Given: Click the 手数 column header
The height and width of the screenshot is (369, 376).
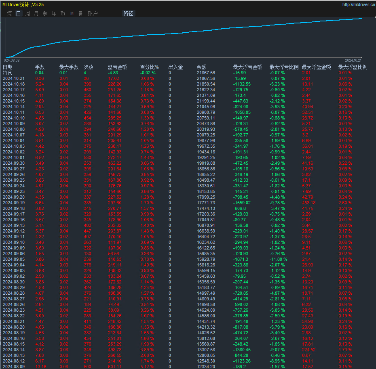Looking at the screenshot, I should [x=40, y=67].
